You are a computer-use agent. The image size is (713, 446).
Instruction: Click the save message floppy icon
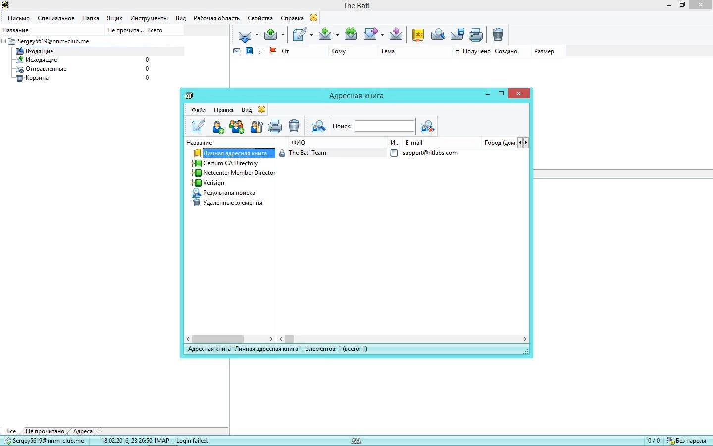click(x=457, y=35)
